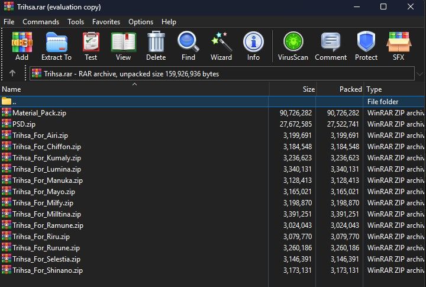Show archive Info
Screen dimensions: 426x287
(x=253, y=42)
